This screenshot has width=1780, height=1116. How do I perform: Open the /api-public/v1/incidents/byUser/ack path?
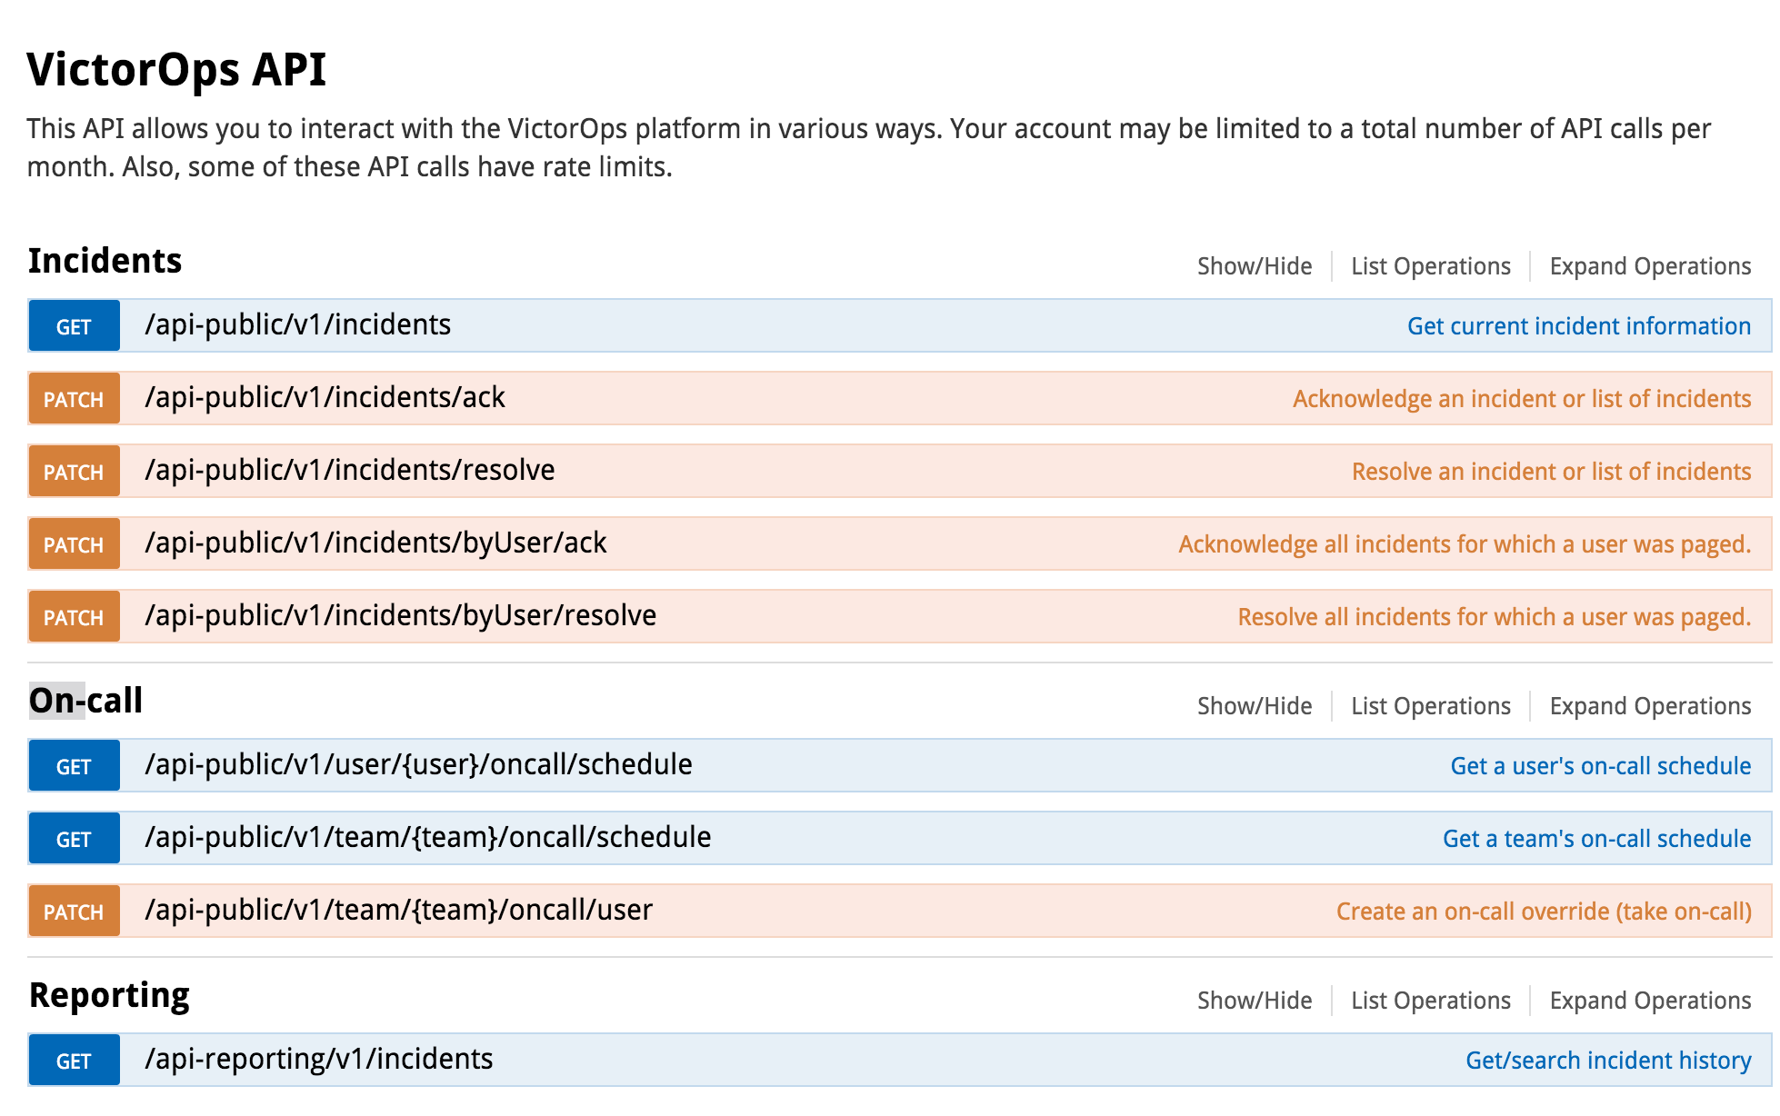(x=375, y=543)
